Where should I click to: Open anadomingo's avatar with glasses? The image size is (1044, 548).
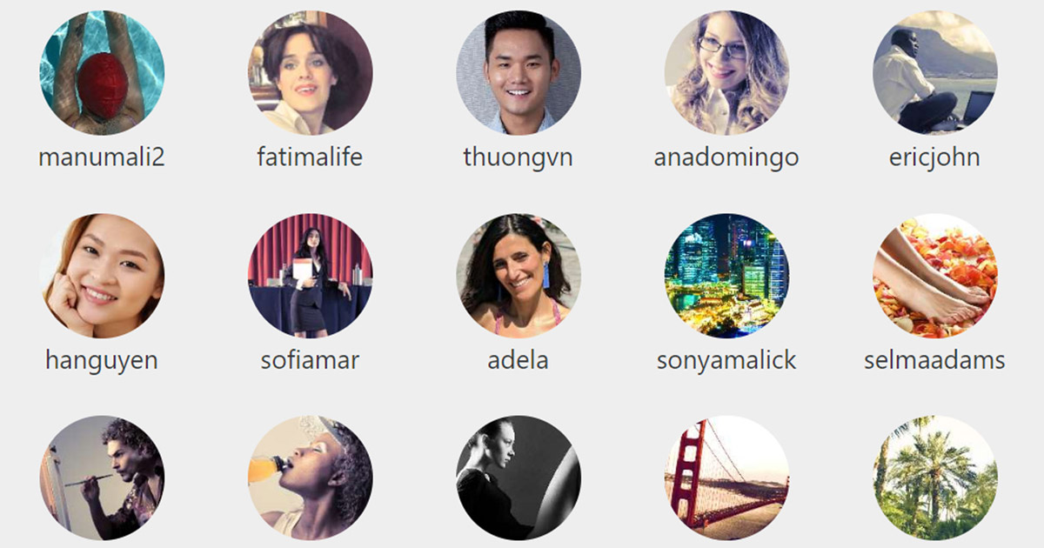pyautogui.click(x=727, y=73)
